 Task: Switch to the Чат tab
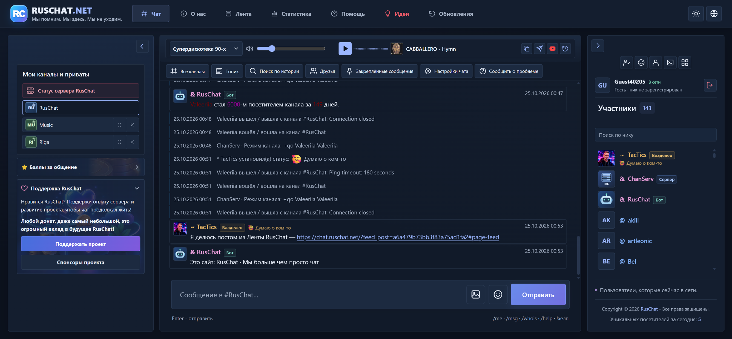[x=151, y=14]
